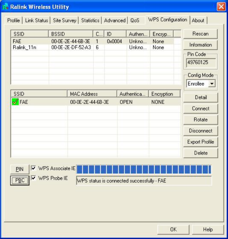Click the Ralink logo icon in title bar
Screen dimensions: 228x239
[x=5, y=7]
